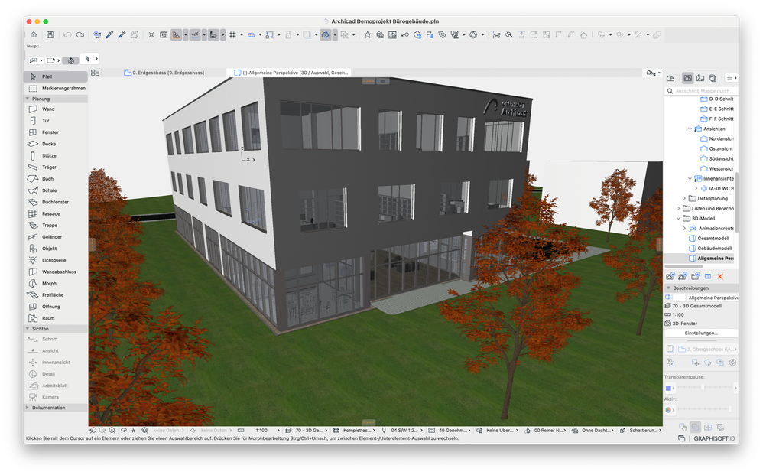The image size is (763, 475).
Task: Click the Home icon in toolbar
Action: point(34,34)
